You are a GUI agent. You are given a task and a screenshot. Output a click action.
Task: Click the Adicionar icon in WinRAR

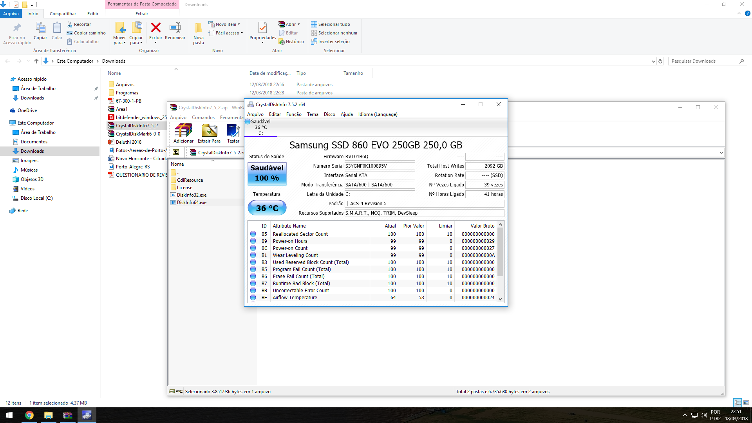pyautogui.click(x=183, y=130)
